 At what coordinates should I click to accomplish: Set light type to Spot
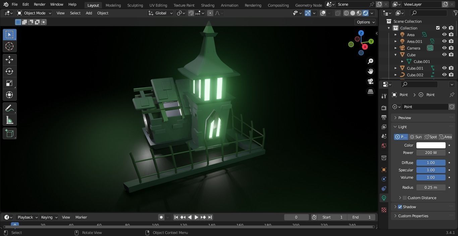(431, 137)
